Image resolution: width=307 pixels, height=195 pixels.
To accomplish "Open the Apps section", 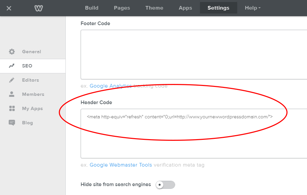I will pos(185,8).
